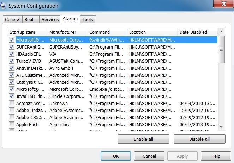This screenshot has height=163, width=234.
Task: Click the VIA manufacturer cell
Action: (x=53, y=54)
